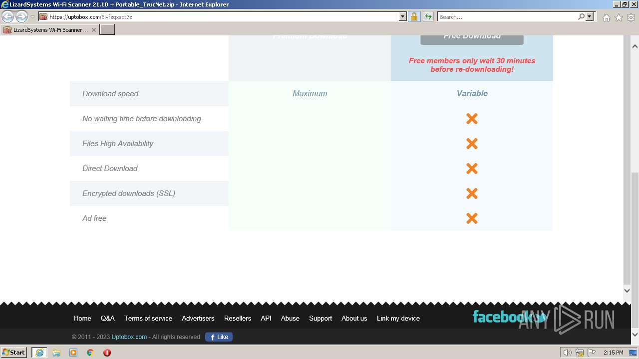The height and width of the screenshot is (359, 639).
Task: Click the 'Ad free' row label
Action: [94, 218]
